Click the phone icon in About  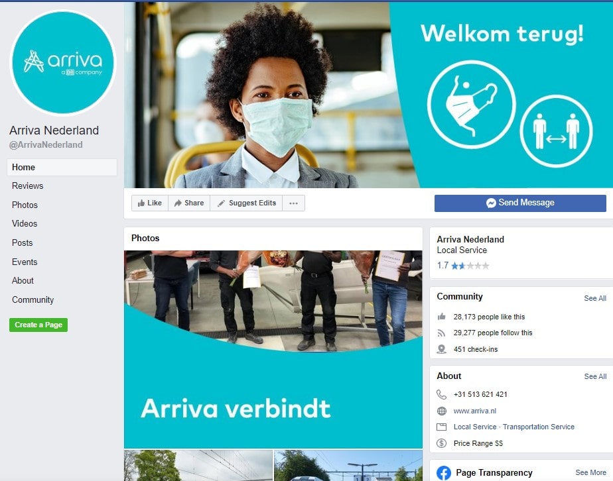point(441,395)
